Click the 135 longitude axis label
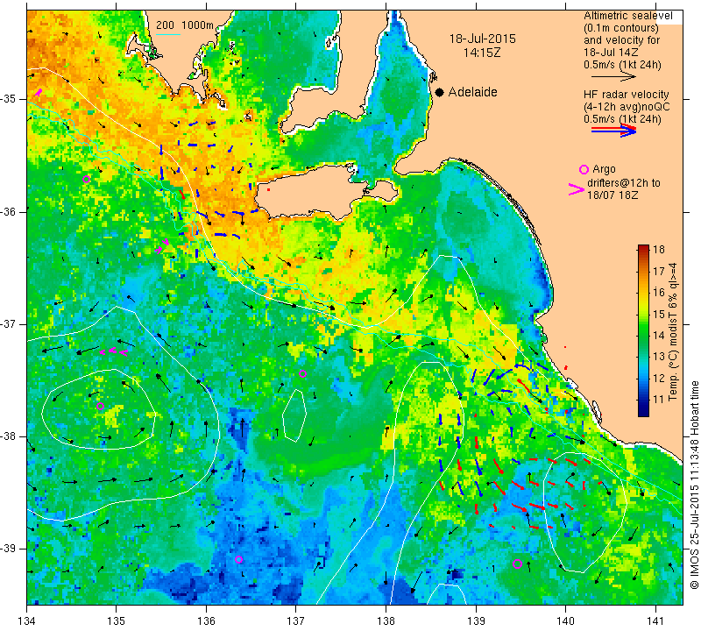Viewport: 701px width, 631px height. (117, 620)
